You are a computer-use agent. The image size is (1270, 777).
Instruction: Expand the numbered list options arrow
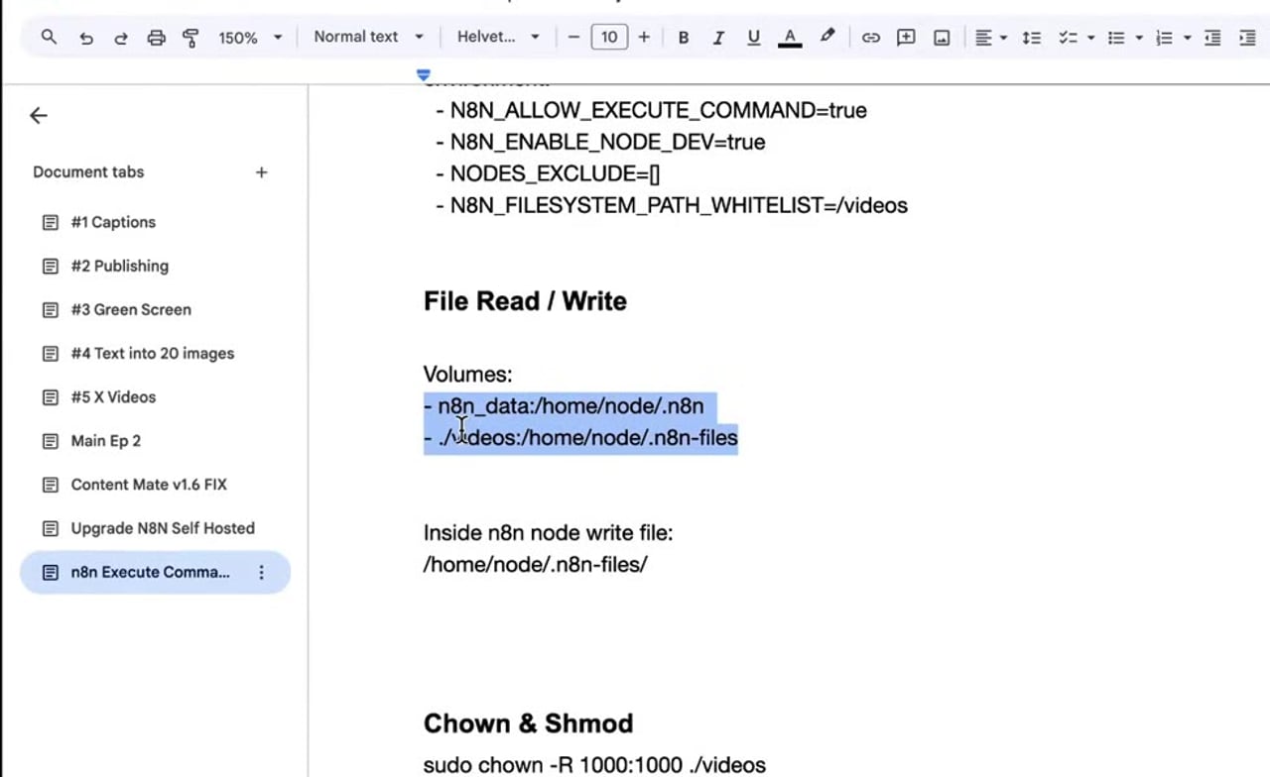(x=1188, y=38)
